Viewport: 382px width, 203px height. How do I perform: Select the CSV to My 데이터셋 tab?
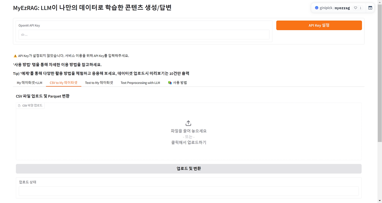pyautogui.click(x=64, y=83)
